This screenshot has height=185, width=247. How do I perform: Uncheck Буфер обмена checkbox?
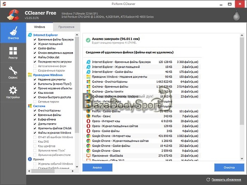(35, 119)
